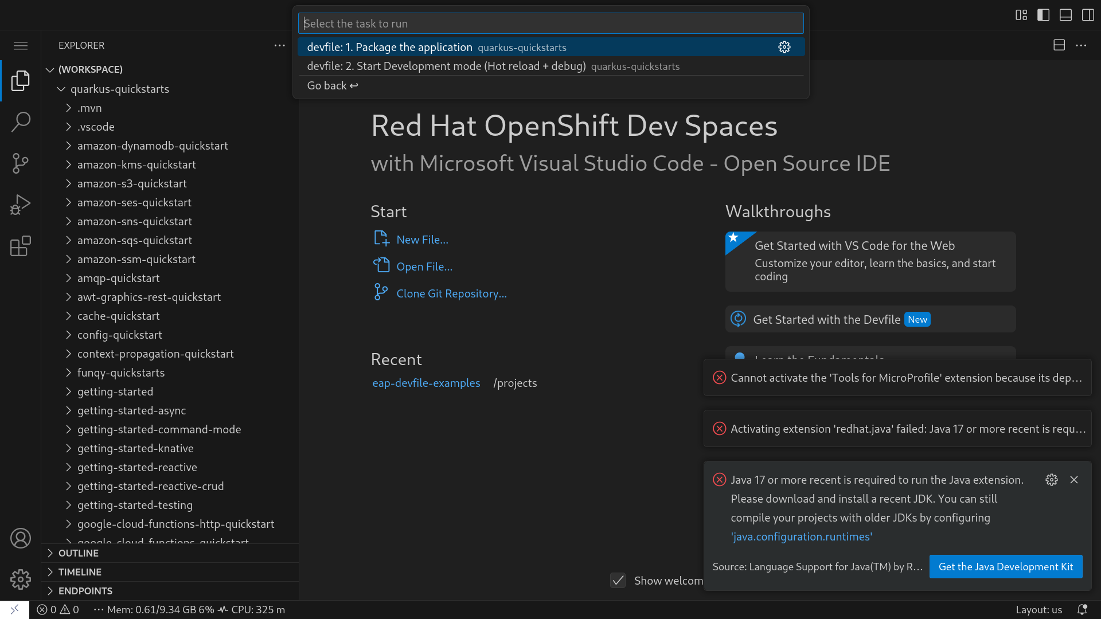Open the Search view in activity bar
The height and width of the screenshot is (619, 1101).
(21, 122)
